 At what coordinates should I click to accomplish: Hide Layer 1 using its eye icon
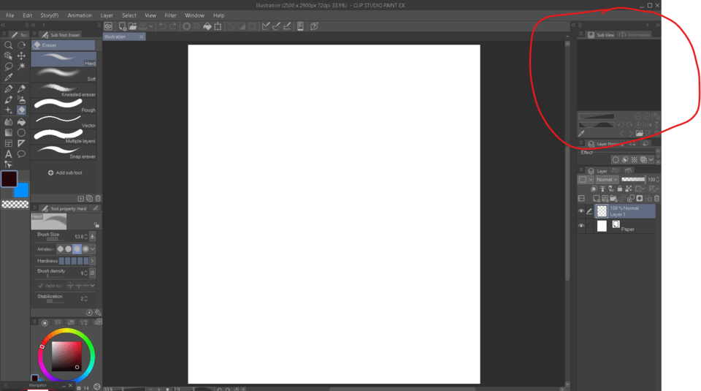[x=581, y=211]
